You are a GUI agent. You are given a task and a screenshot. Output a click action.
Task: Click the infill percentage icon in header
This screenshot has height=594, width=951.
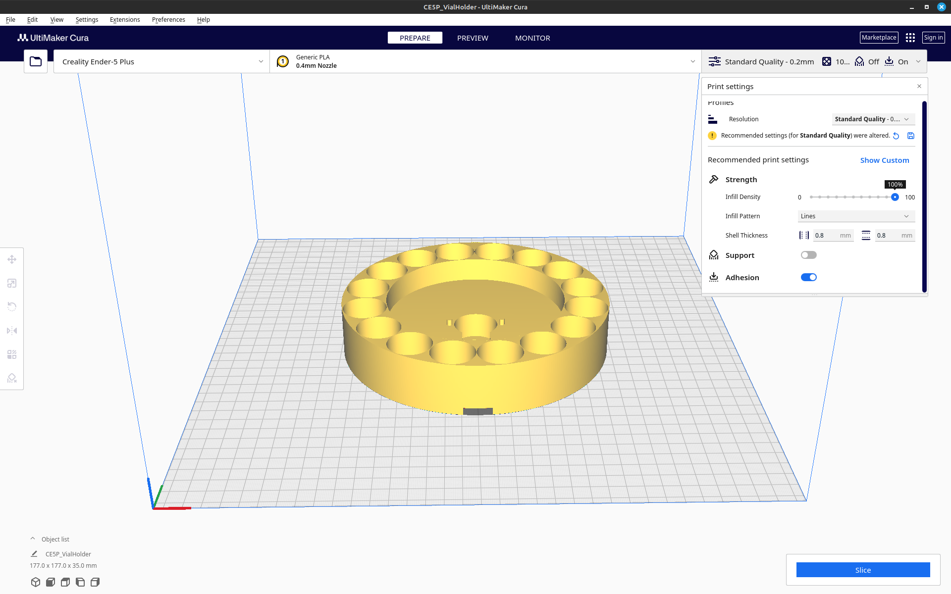(827, 61)
